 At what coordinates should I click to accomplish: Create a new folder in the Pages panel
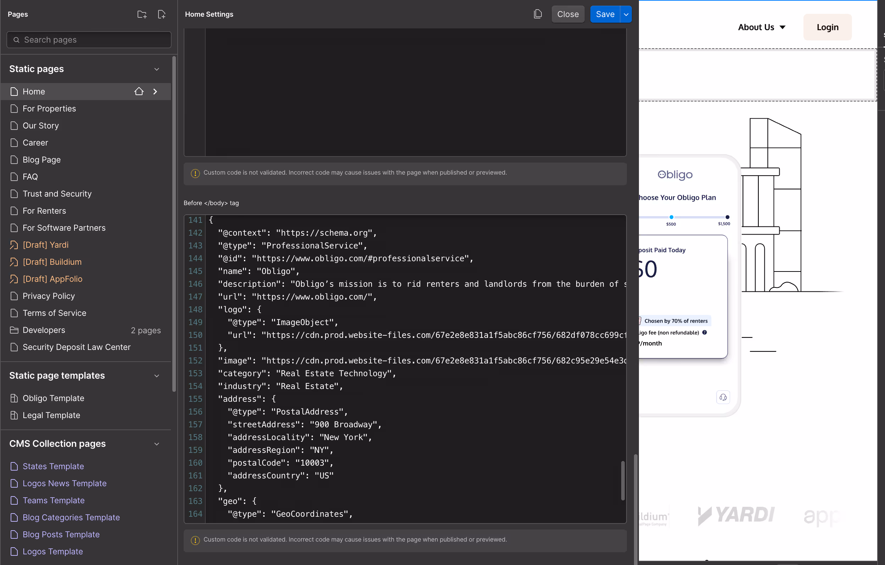tap(142, 14)
